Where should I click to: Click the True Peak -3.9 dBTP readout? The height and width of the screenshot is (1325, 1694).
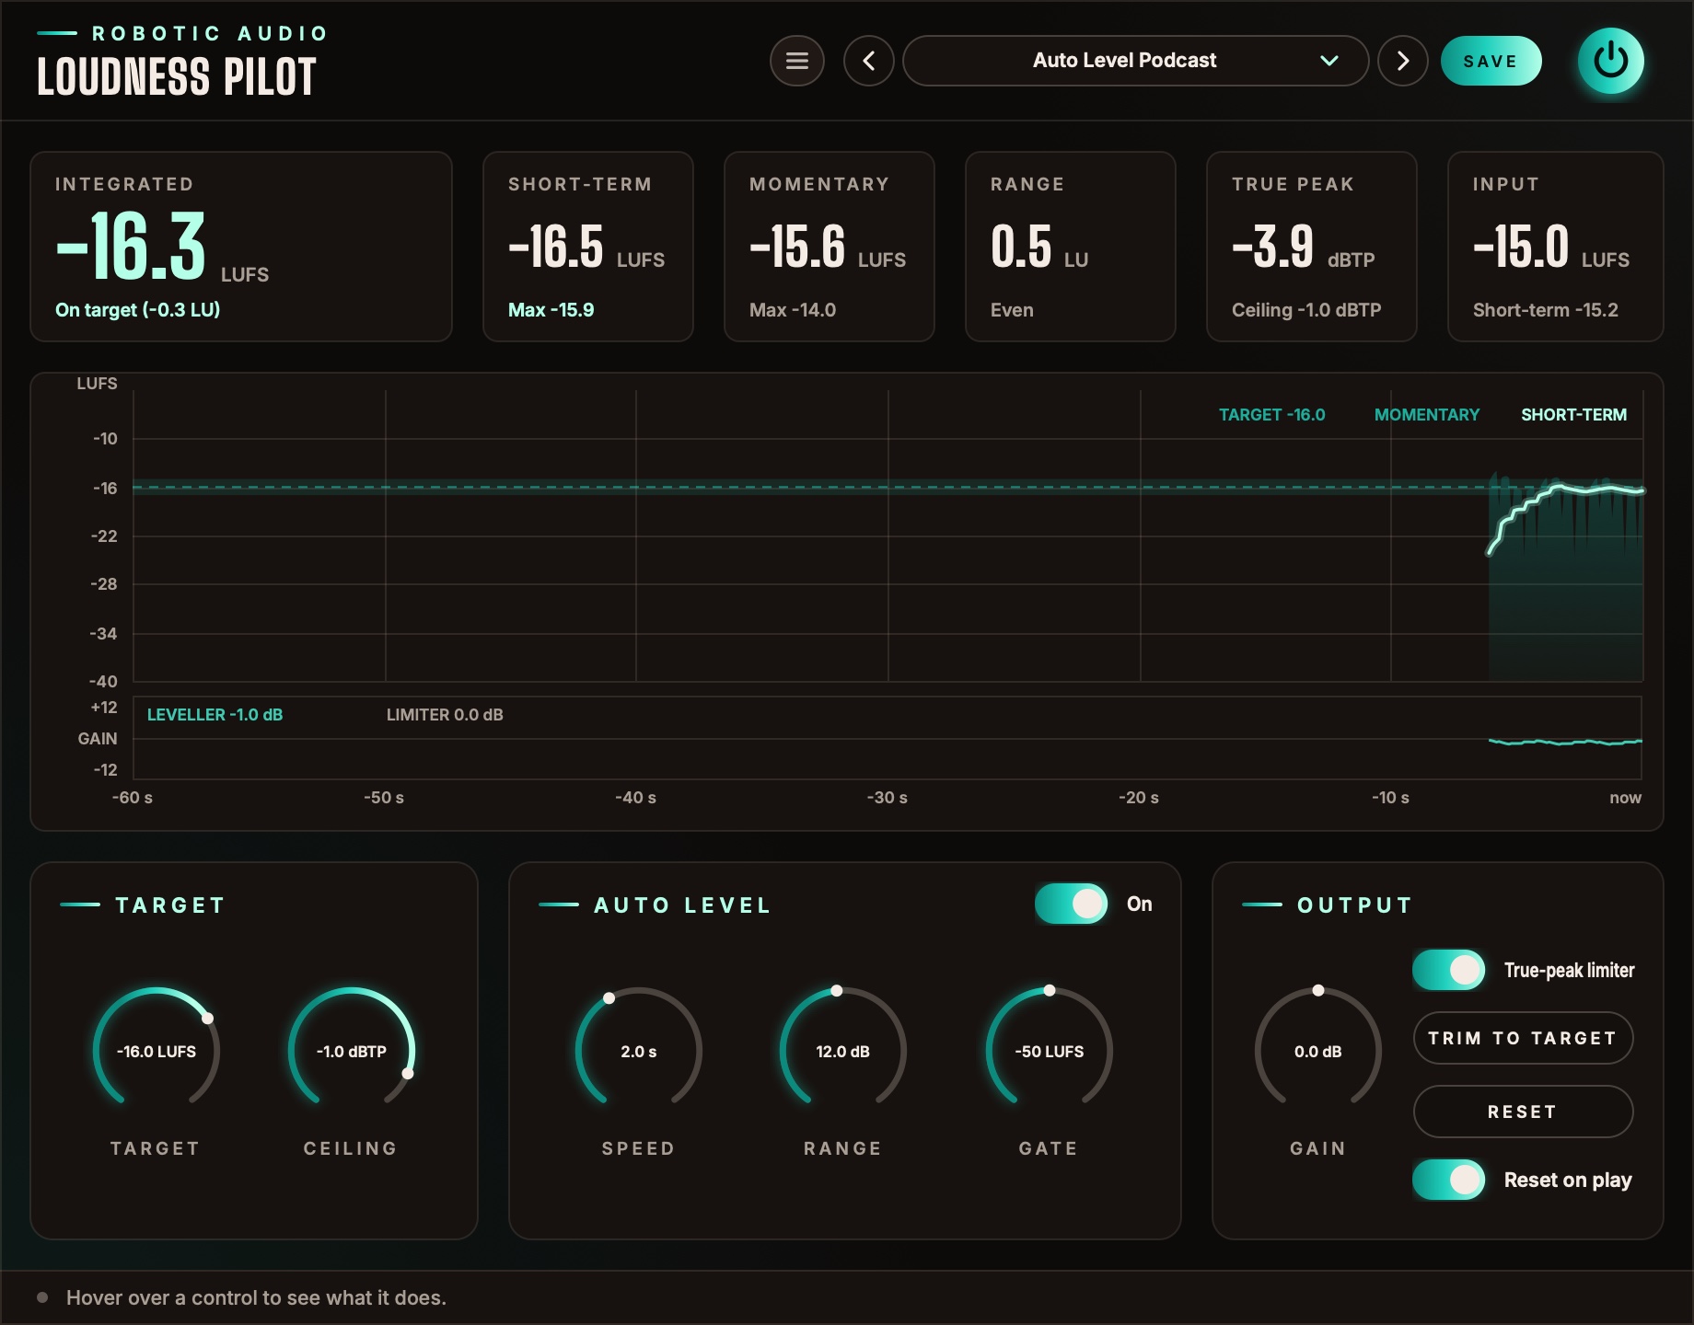(1304, 247)
